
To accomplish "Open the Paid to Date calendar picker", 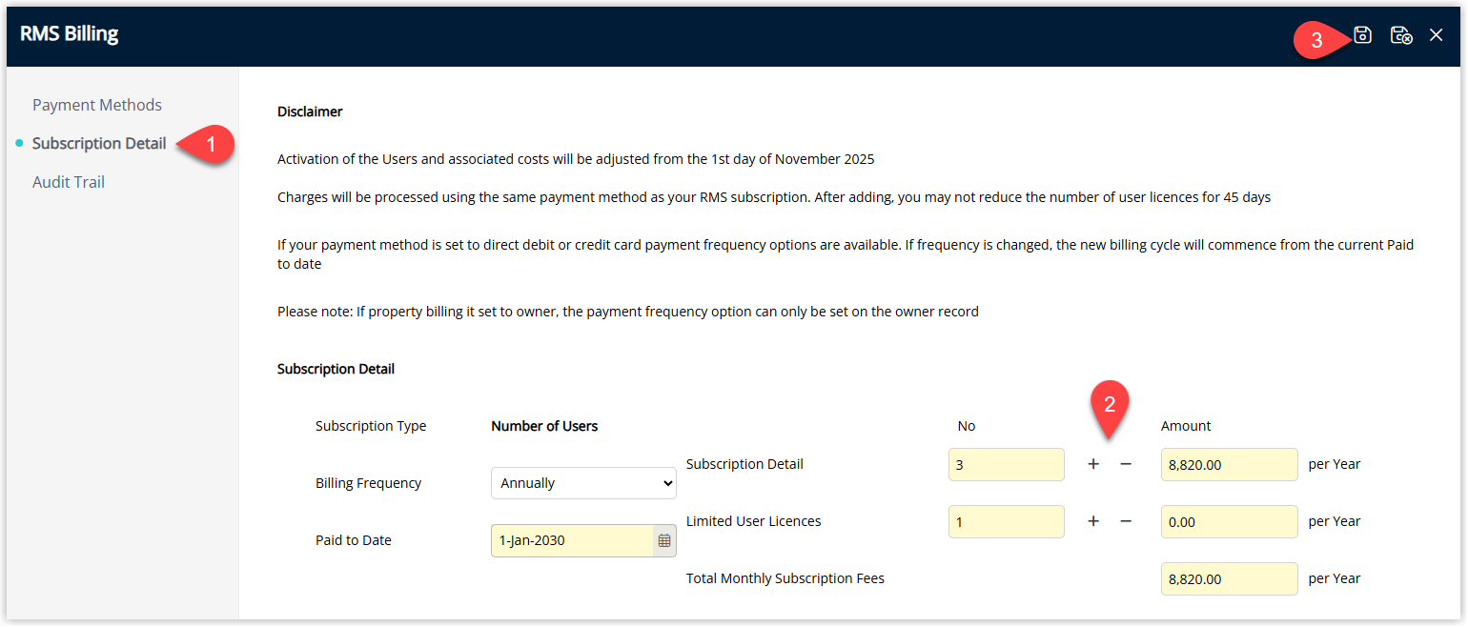I will click(x=664, y=540).
